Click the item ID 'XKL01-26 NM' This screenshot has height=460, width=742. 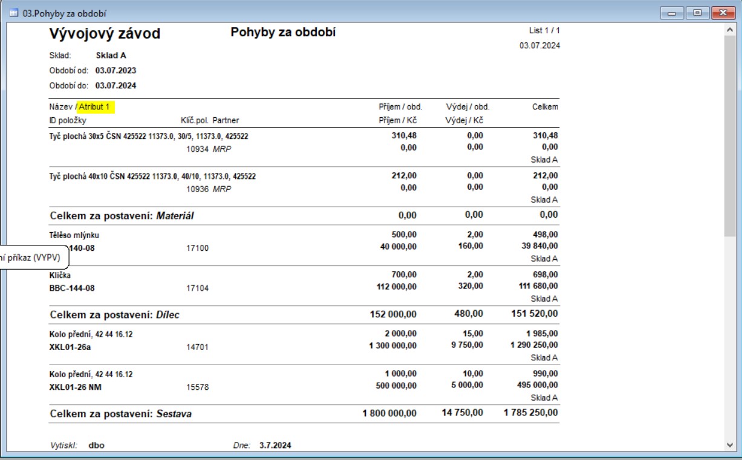(x=75, y=387)
